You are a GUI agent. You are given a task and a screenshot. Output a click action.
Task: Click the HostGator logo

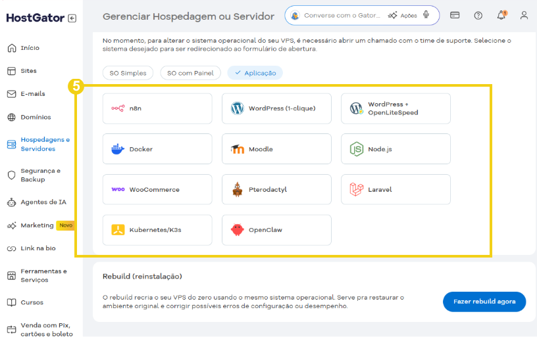[36, 18]
